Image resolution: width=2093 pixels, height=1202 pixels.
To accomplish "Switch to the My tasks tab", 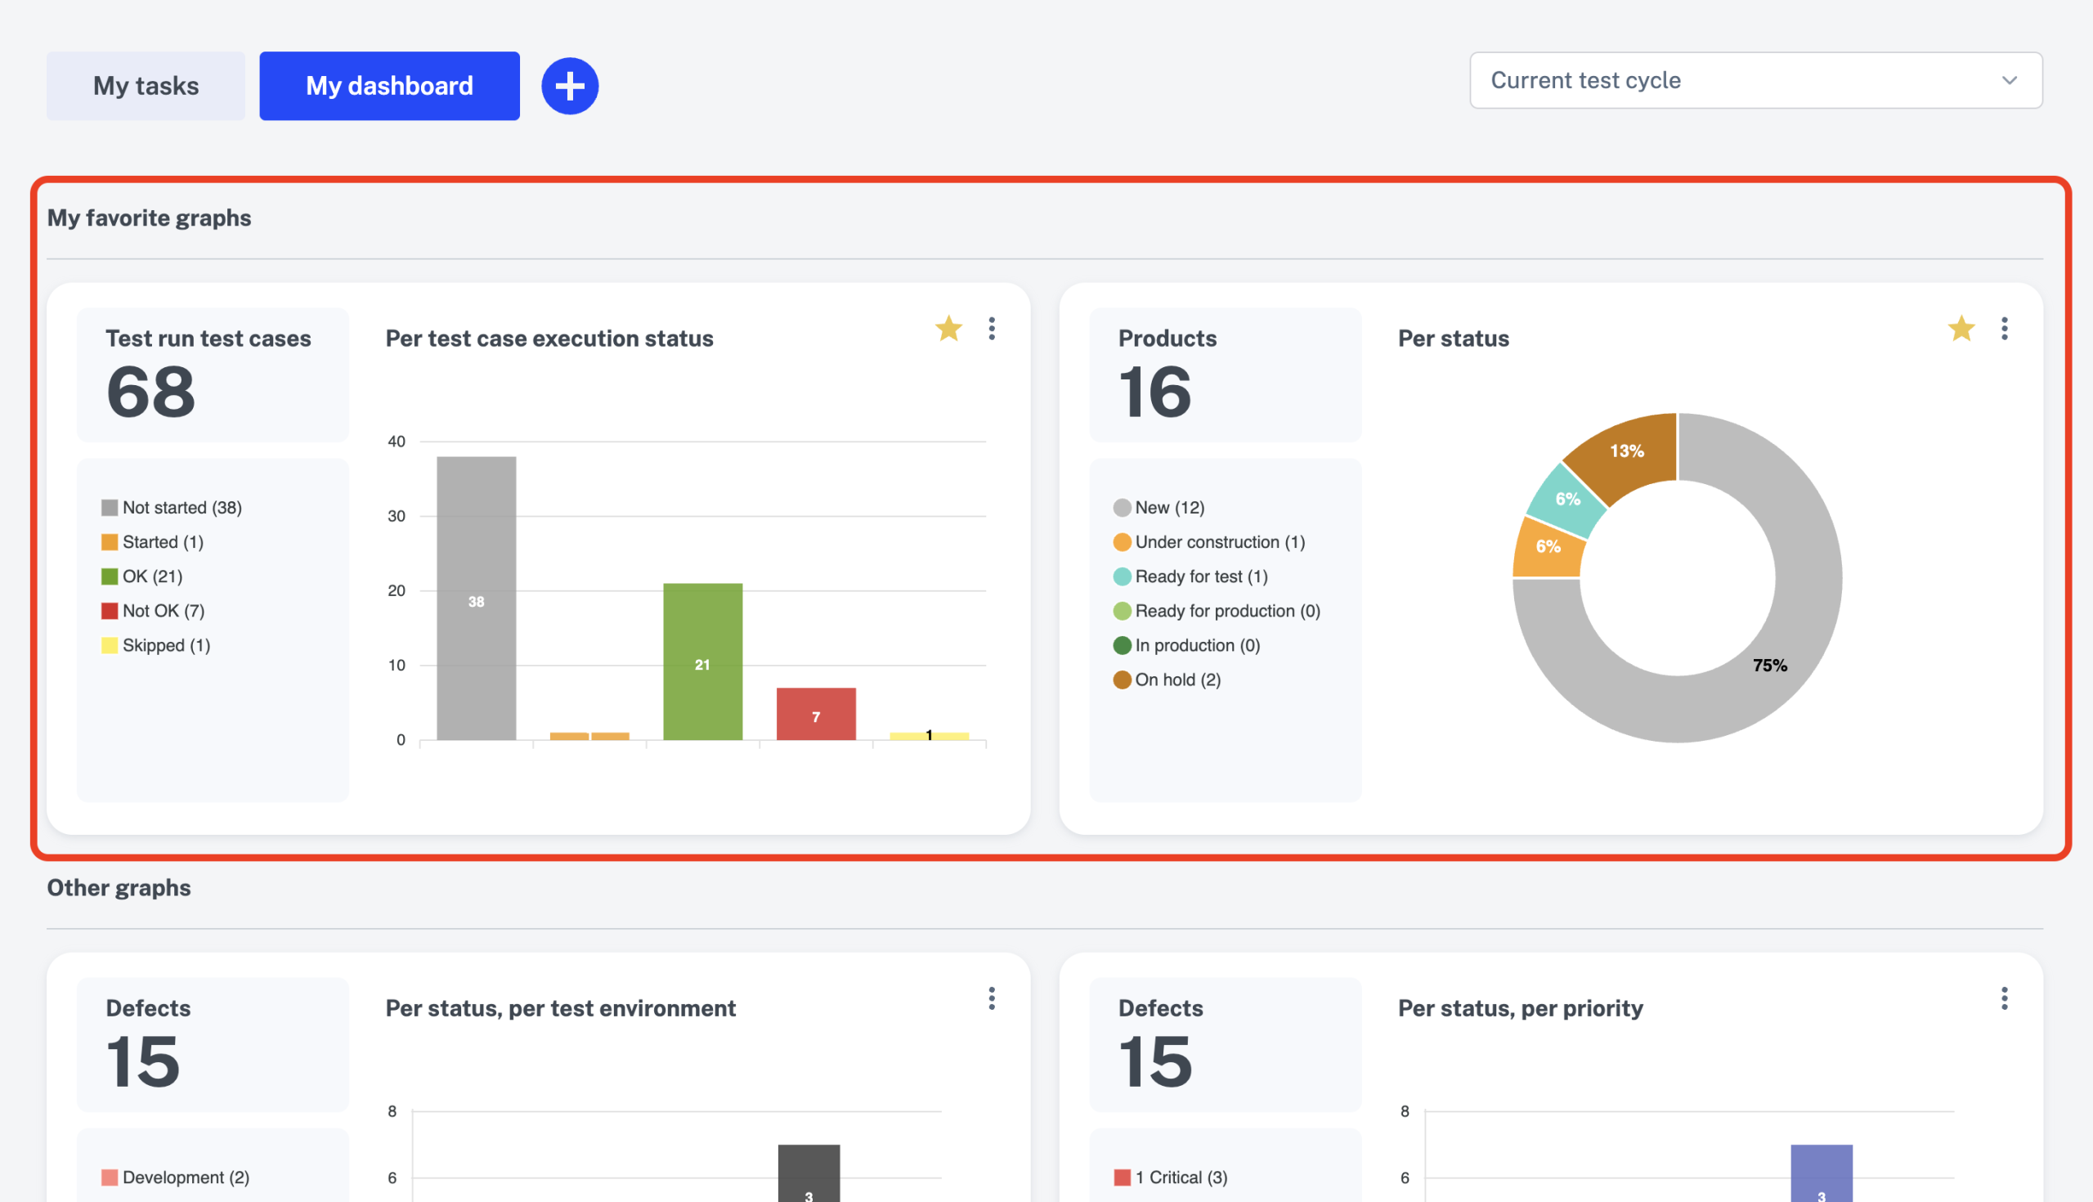I will coord(146,86).
